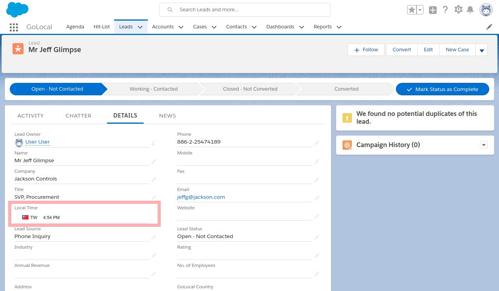Open Global Actions plus icon

(x=432, y=10)
